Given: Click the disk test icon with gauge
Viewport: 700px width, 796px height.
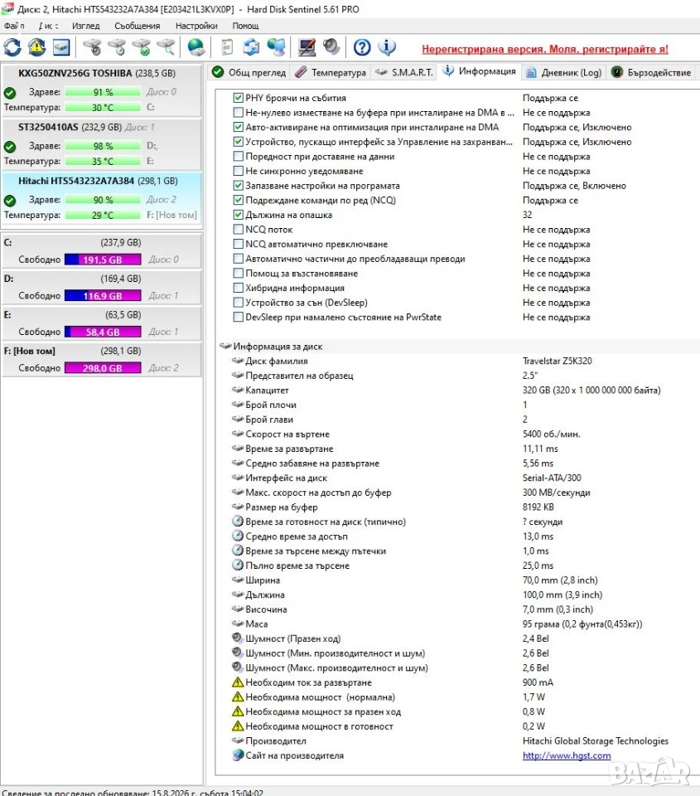Looking at the screenshot, I should click(92, 48).
